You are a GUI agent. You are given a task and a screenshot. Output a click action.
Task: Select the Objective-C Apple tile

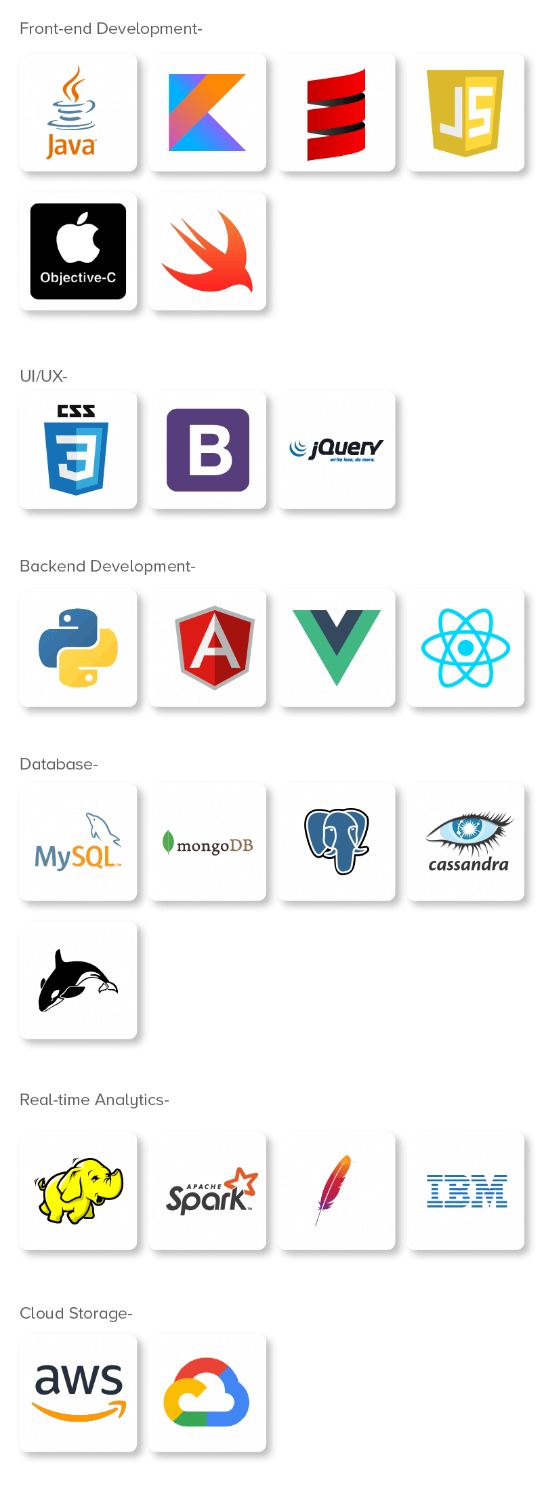pyautogui.click(x=79, y=252)
